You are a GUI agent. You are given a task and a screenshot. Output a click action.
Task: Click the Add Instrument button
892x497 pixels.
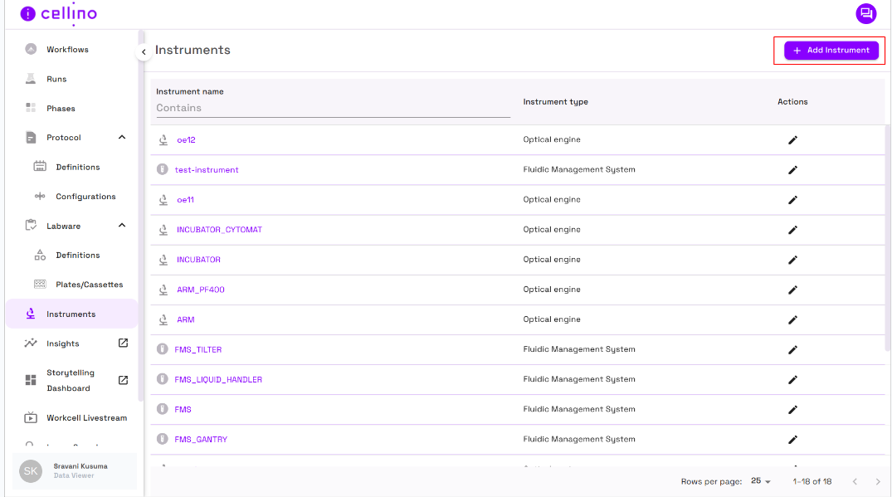(x=831, y=51)
